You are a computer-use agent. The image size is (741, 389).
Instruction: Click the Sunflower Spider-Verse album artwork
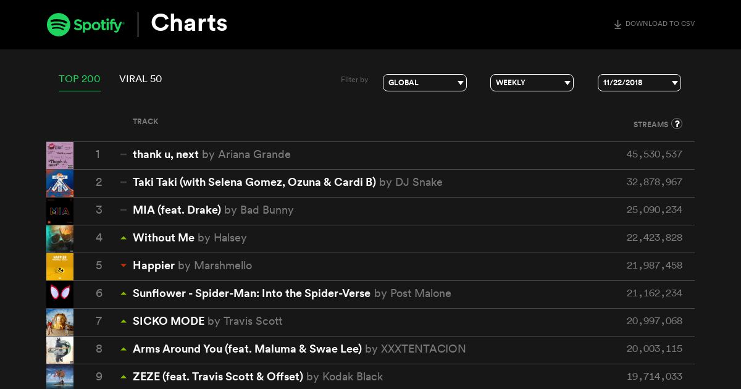60,295
